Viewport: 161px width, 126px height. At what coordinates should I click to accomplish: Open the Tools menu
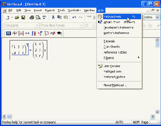[x=61, y=11]
